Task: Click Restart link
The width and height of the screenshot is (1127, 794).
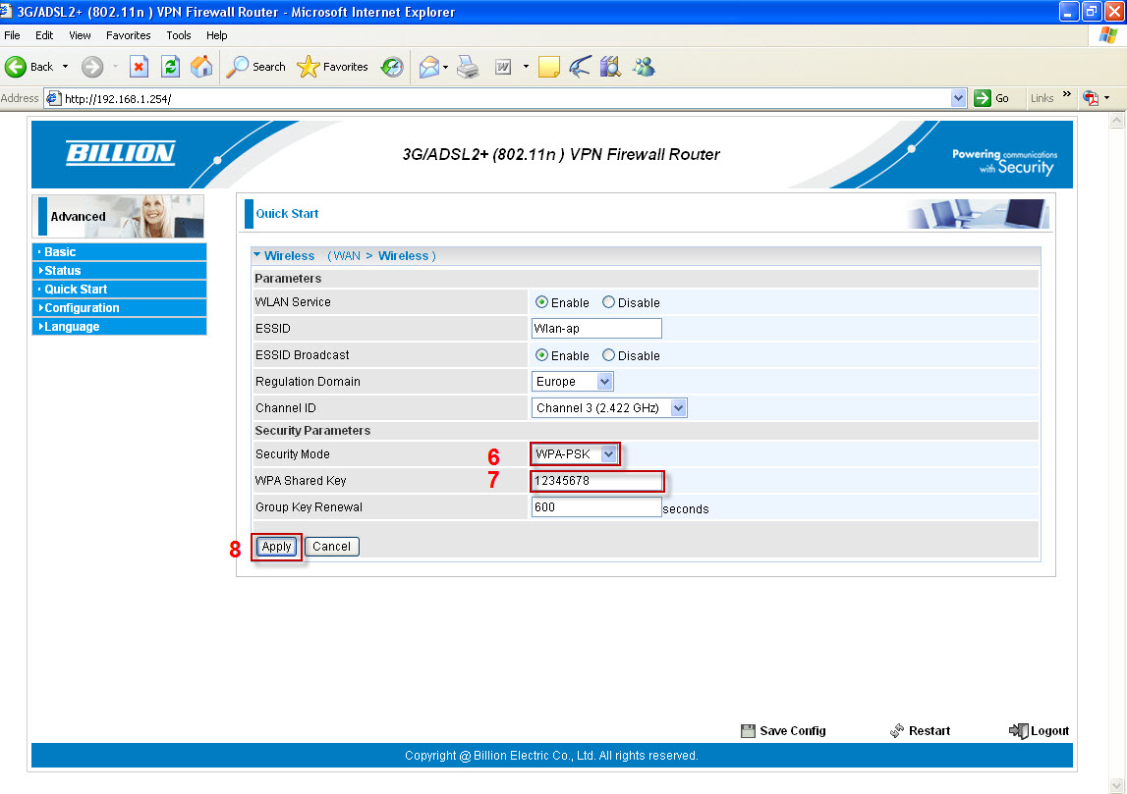Action: click(x=930, y=731)
